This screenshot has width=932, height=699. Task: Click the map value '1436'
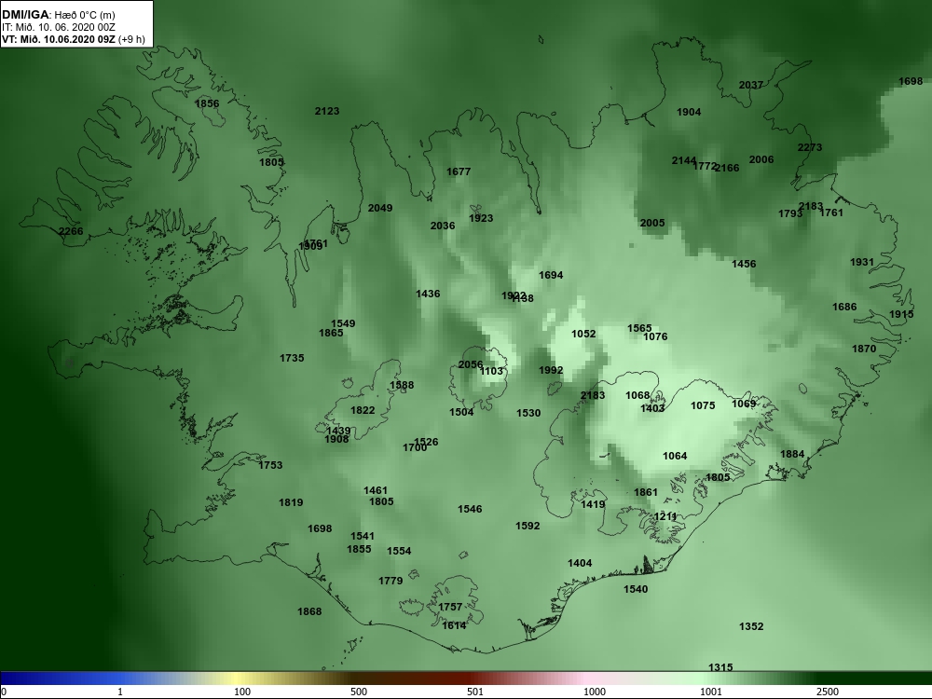(428, 294)
